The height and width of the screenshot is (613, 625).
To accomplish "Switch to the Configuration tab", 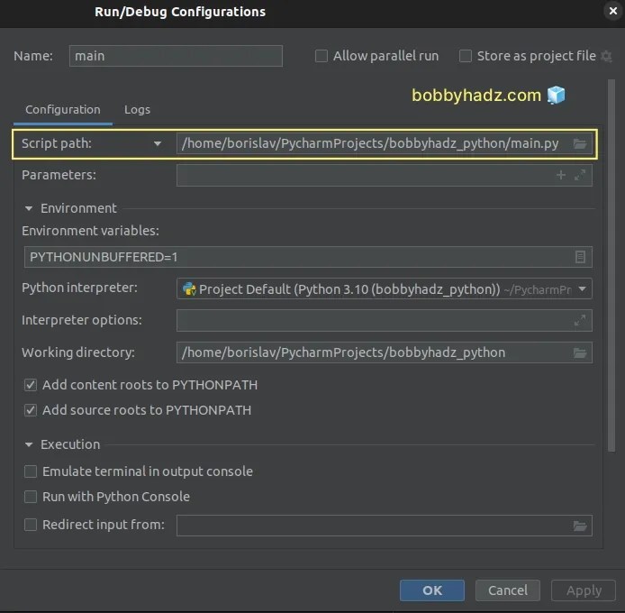I will pos(63,110).
